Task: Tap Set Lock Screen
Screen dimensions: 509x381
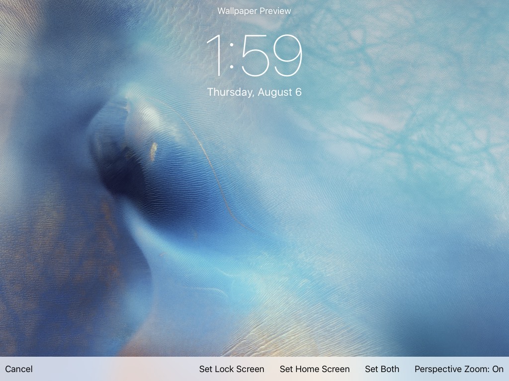Action: coord(232,369)
